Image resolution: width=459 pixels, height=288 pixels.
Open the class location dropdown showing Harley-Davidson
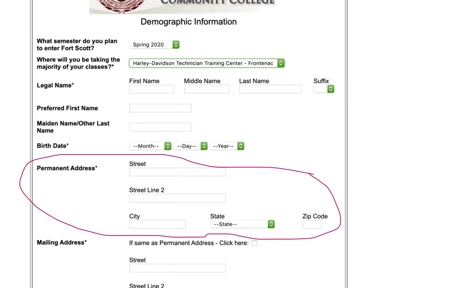207,63
